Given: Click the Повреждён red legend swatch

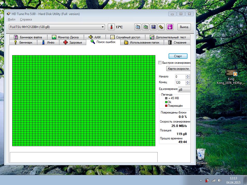Looking at the screenshot, I should 166,106.
